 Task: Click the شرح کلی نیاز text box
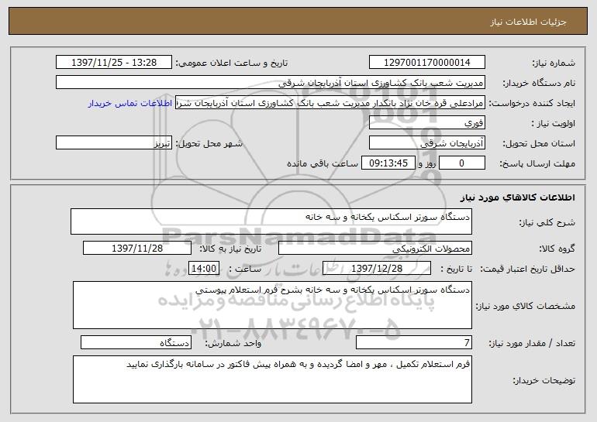tap(271, 221)
